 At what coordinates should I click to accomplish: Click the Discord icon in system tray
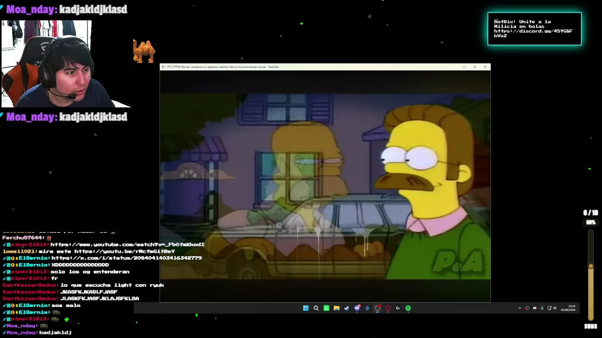click(535, 308)
